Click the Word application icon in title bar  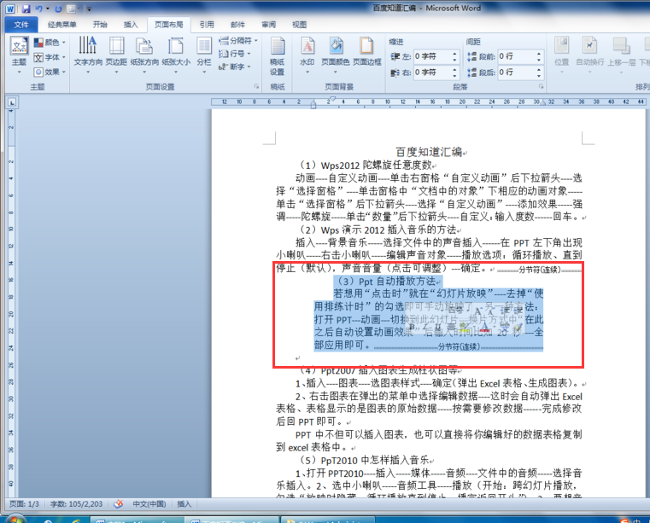[x=10, y=9]
